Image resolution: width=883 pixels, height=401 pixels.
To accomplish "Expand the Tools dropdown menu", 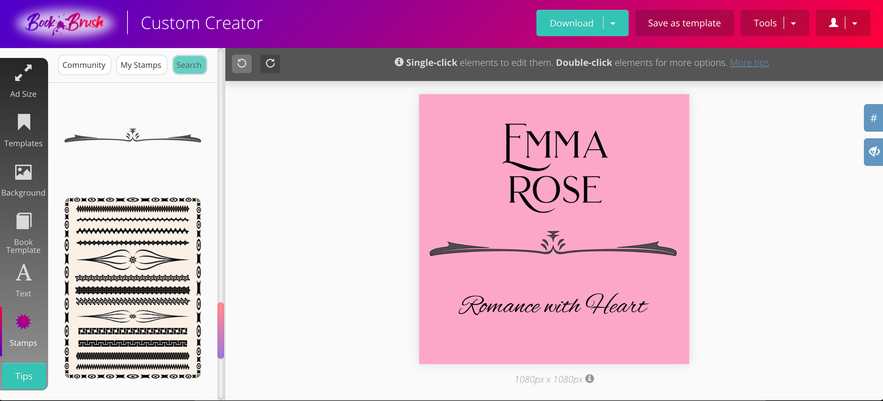I will coord(793,23).
